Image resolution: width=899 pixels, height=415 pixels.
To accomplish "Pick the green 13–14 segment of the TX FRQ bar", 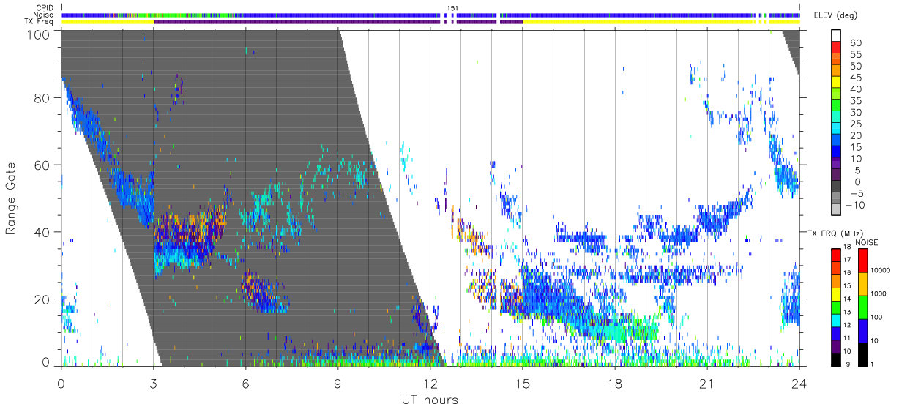I will 835,307.
